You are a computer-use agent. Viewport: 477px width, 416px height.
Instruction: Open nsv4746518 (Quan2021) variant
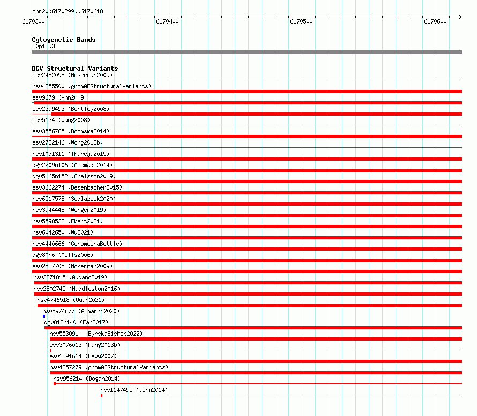pos(71,300)
